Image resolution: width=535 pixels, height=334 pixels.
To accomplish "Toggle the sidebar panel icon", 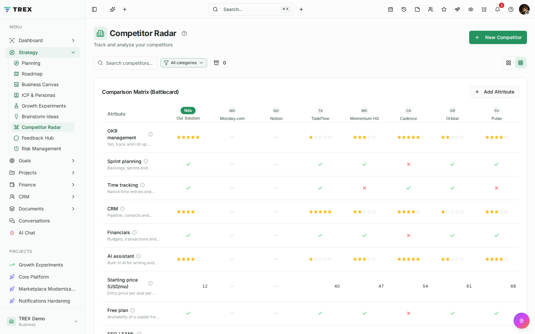I will (94, 9).
